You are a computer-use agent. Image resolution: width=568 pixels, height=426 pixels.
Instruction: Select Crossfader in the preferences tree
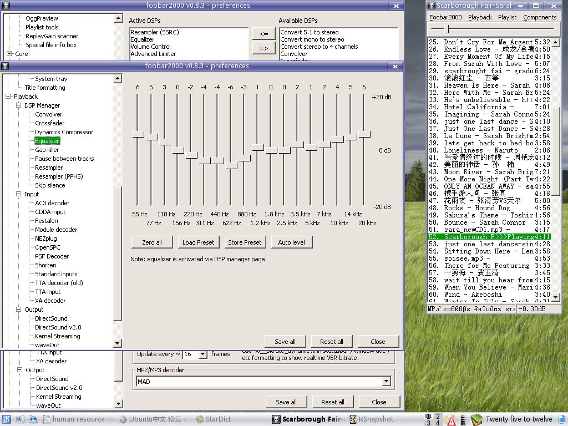click(x=49, y=123)
